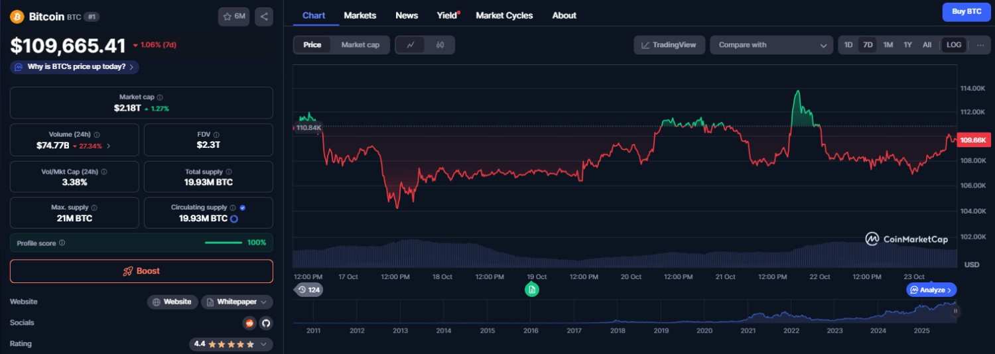Screen dimensions: 995x354
Task: Click the green document event marker on chart
Action: point(531,290)
